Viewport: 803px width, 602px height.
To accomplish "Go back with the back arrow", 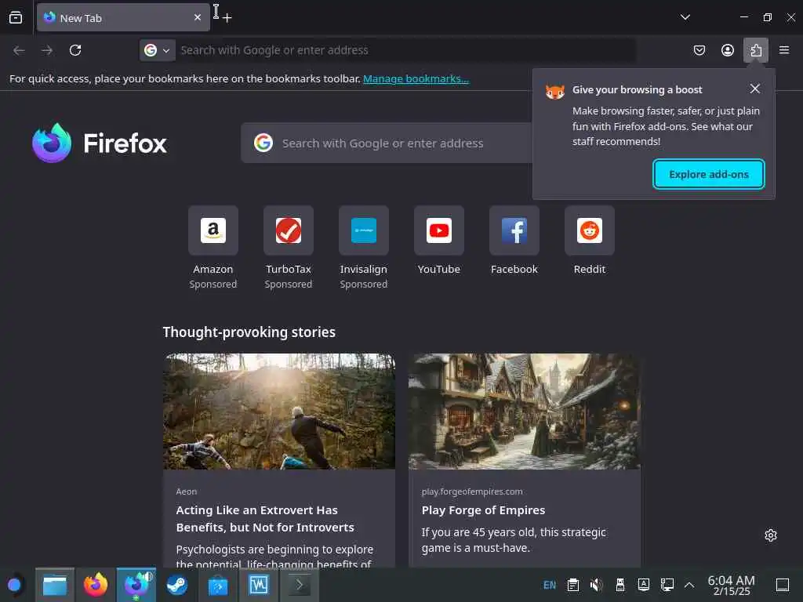I will tap(19, 50).
